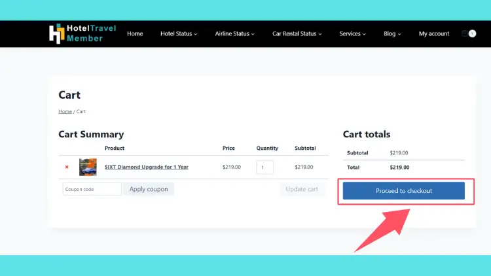Click the Apply coupon button
This screenshot has width=491, height=276.
pos(149,189)
